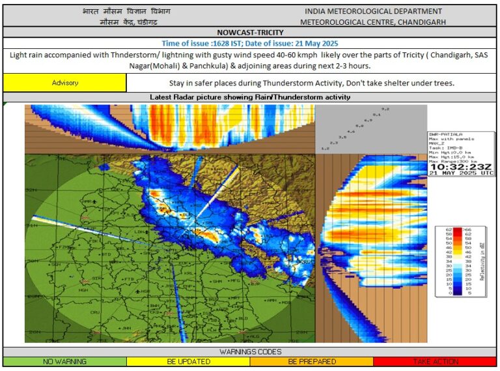
Task: Click the 21 MAY 2025 UTC date
Action: coord(461,173)
